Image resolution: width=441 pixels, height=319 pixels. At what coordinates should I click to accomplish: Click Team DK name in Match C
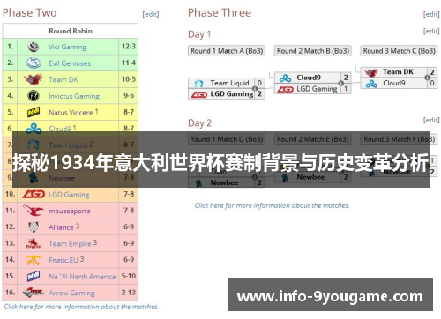398,72
